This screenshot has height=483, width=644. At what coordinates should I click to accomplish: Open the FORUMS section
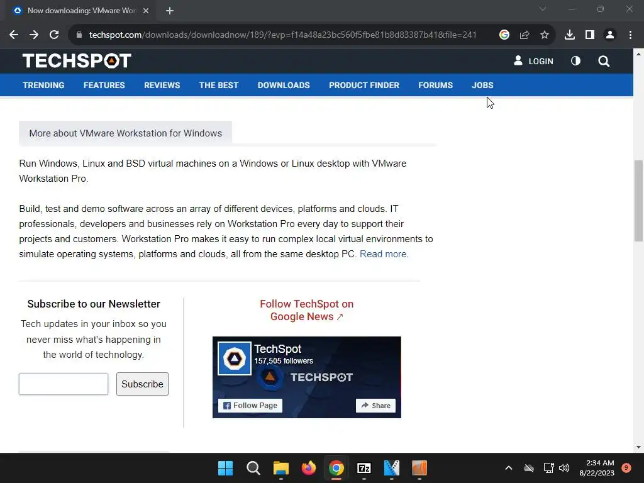435,85
